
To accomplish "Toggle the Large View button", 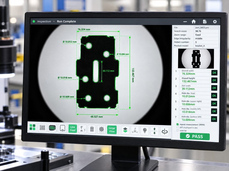I will point(112,130).
